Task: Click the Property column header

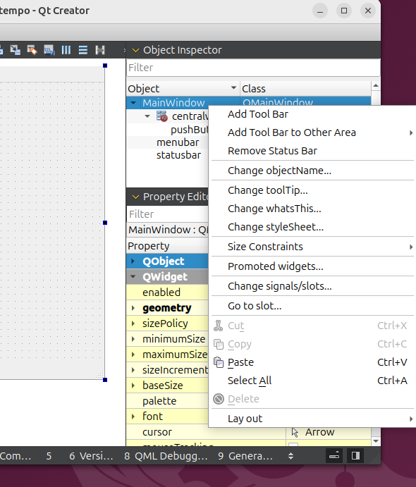Action: point(168,246)
